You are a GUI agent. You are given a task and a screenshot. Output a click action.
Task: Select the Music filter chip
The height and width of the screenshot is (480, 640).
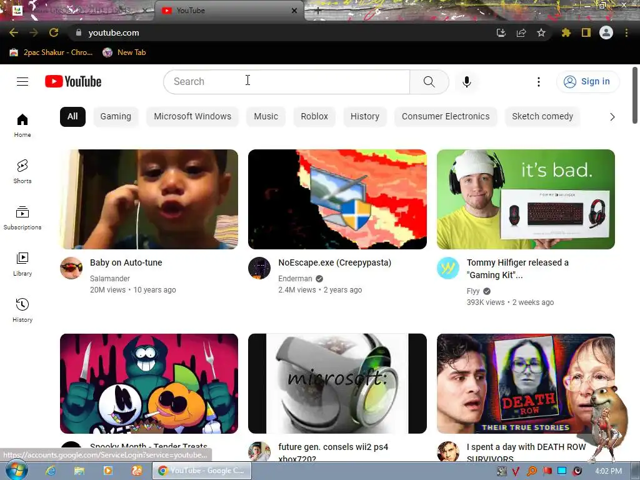pos(266,117)
